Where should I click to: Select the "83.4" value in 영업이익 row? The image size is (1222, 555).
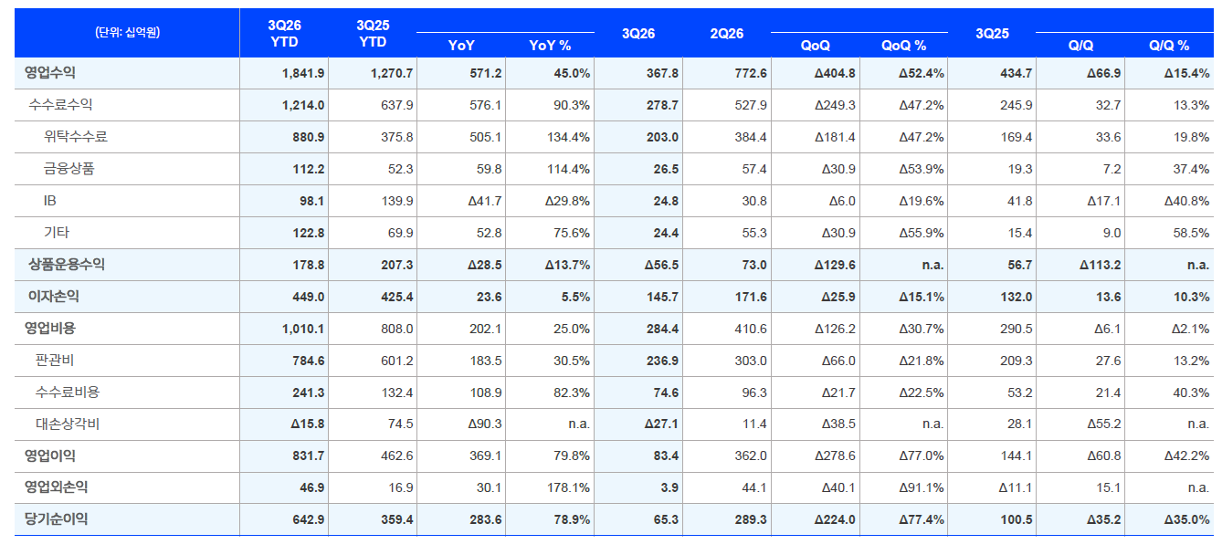(x=665, y=456)
